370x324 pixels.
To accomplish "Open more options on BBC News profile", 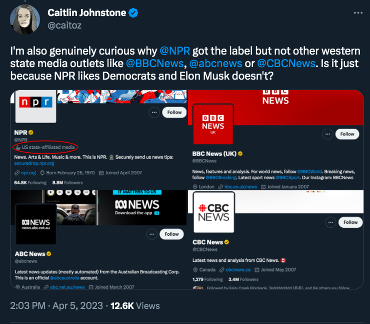I will pyautogui.click(x=327, y=134).
